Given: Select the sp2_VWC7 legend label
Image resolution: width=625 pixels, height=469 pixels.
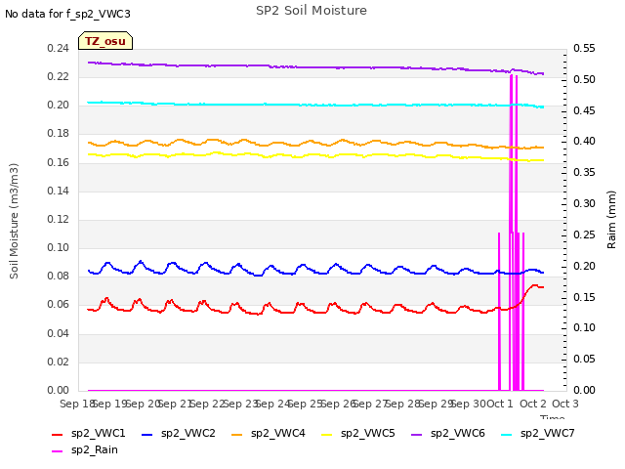Looking at the screenshot, I should (x=548, y=434).
